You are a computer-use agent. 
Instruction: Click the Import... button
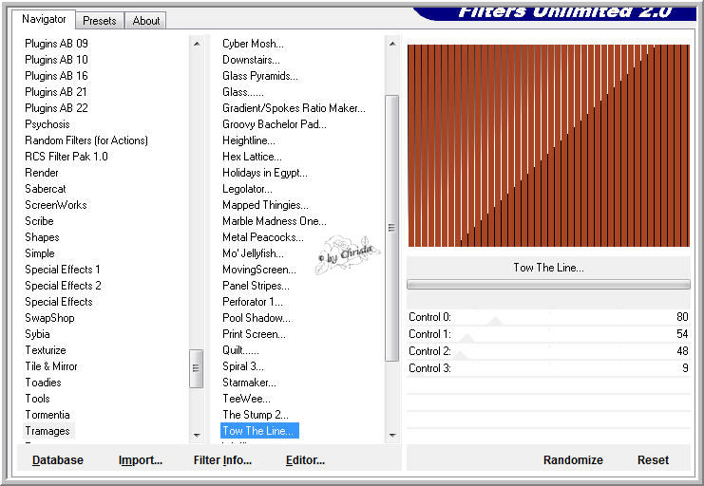point(140,460)
